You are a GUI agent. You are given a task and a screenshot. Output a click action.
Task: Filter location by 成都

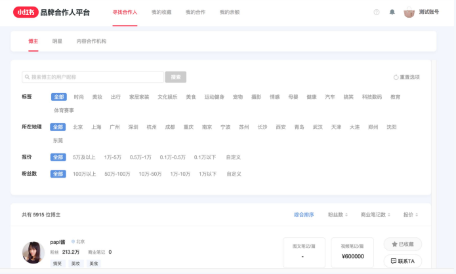[170, 127]
